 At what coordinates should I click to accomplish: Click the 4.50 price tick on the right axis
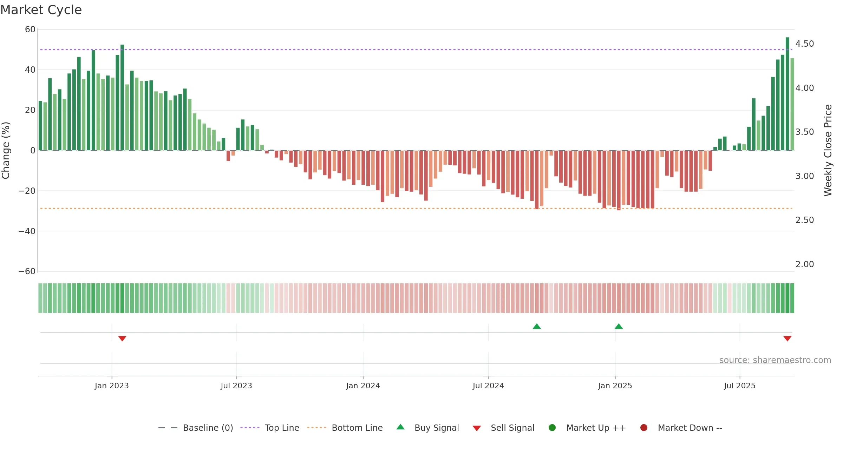click(x=805, y=44)
